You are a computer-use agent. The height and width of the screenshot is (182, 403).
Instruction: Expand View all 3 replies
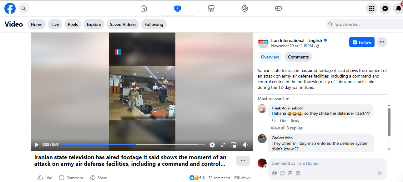(286, 128)
